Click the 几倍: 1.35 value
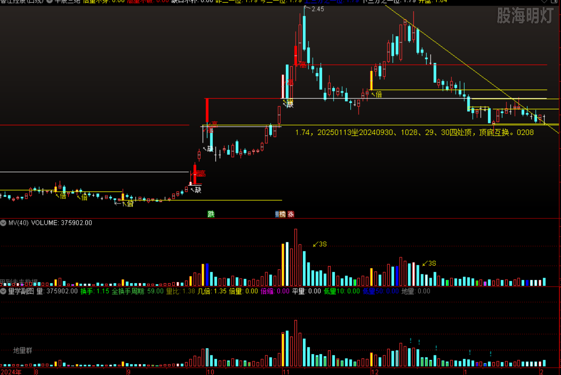Image resolution: width=561 pixels, height=375 pixels. (212, 291)
